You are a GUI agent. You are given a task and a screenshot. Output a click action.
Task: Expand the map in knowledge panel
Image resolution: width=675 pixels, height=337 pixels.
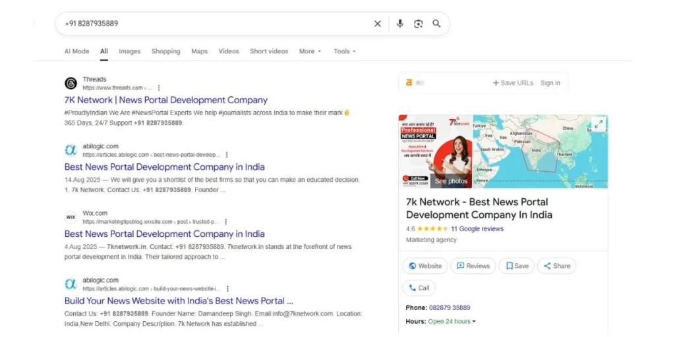pos(598,124)
